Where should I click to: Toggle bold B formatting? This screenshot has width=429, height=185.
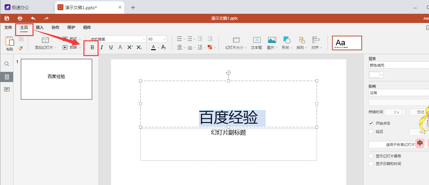pos(92,48)
